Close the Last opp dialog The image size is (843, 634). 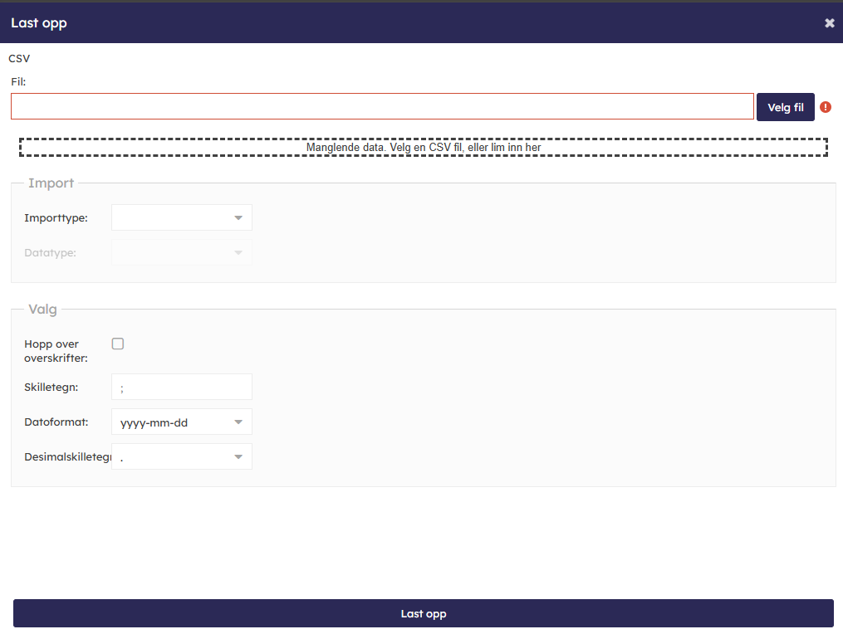coord(829,23)
